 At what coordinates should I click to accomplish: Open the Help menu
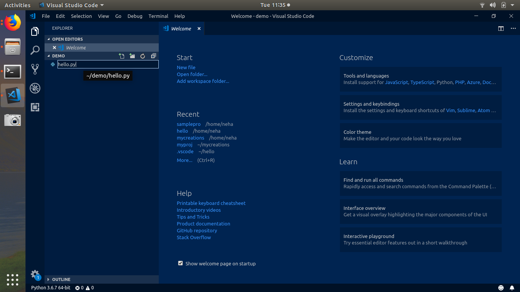click(x=180, y=16)
